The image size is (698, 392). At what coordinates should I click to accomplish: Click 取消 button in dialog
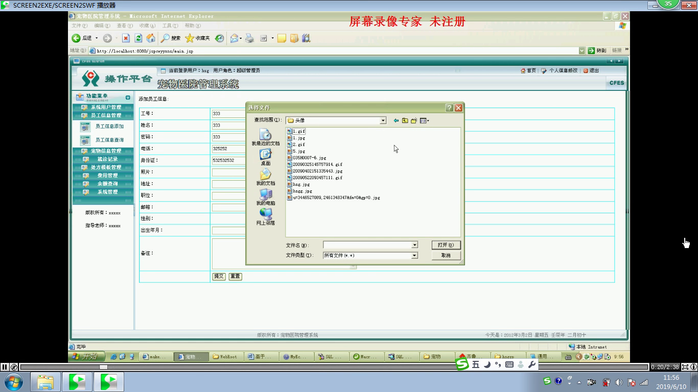(x=446, y=255)
